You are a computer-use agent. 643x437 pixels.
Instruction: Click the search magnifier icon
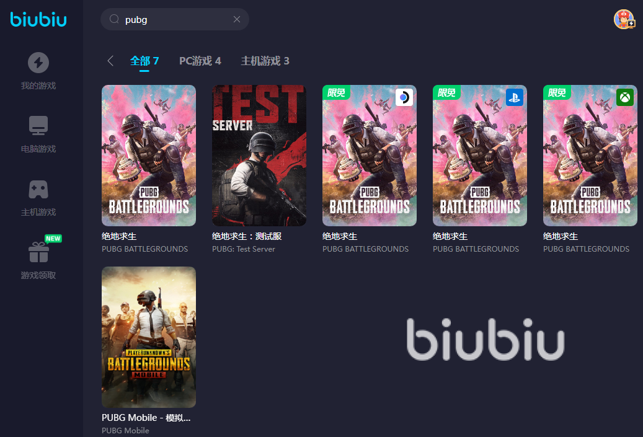pyautogui.click(x=115, y=19)
